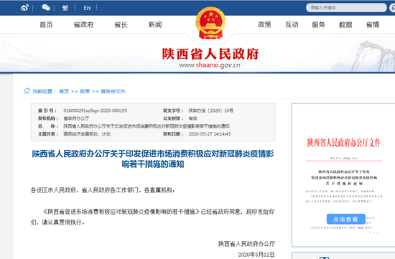Click the search magnifier icon
This screenshot has width=395, height=259.
[x=392, y=8]
